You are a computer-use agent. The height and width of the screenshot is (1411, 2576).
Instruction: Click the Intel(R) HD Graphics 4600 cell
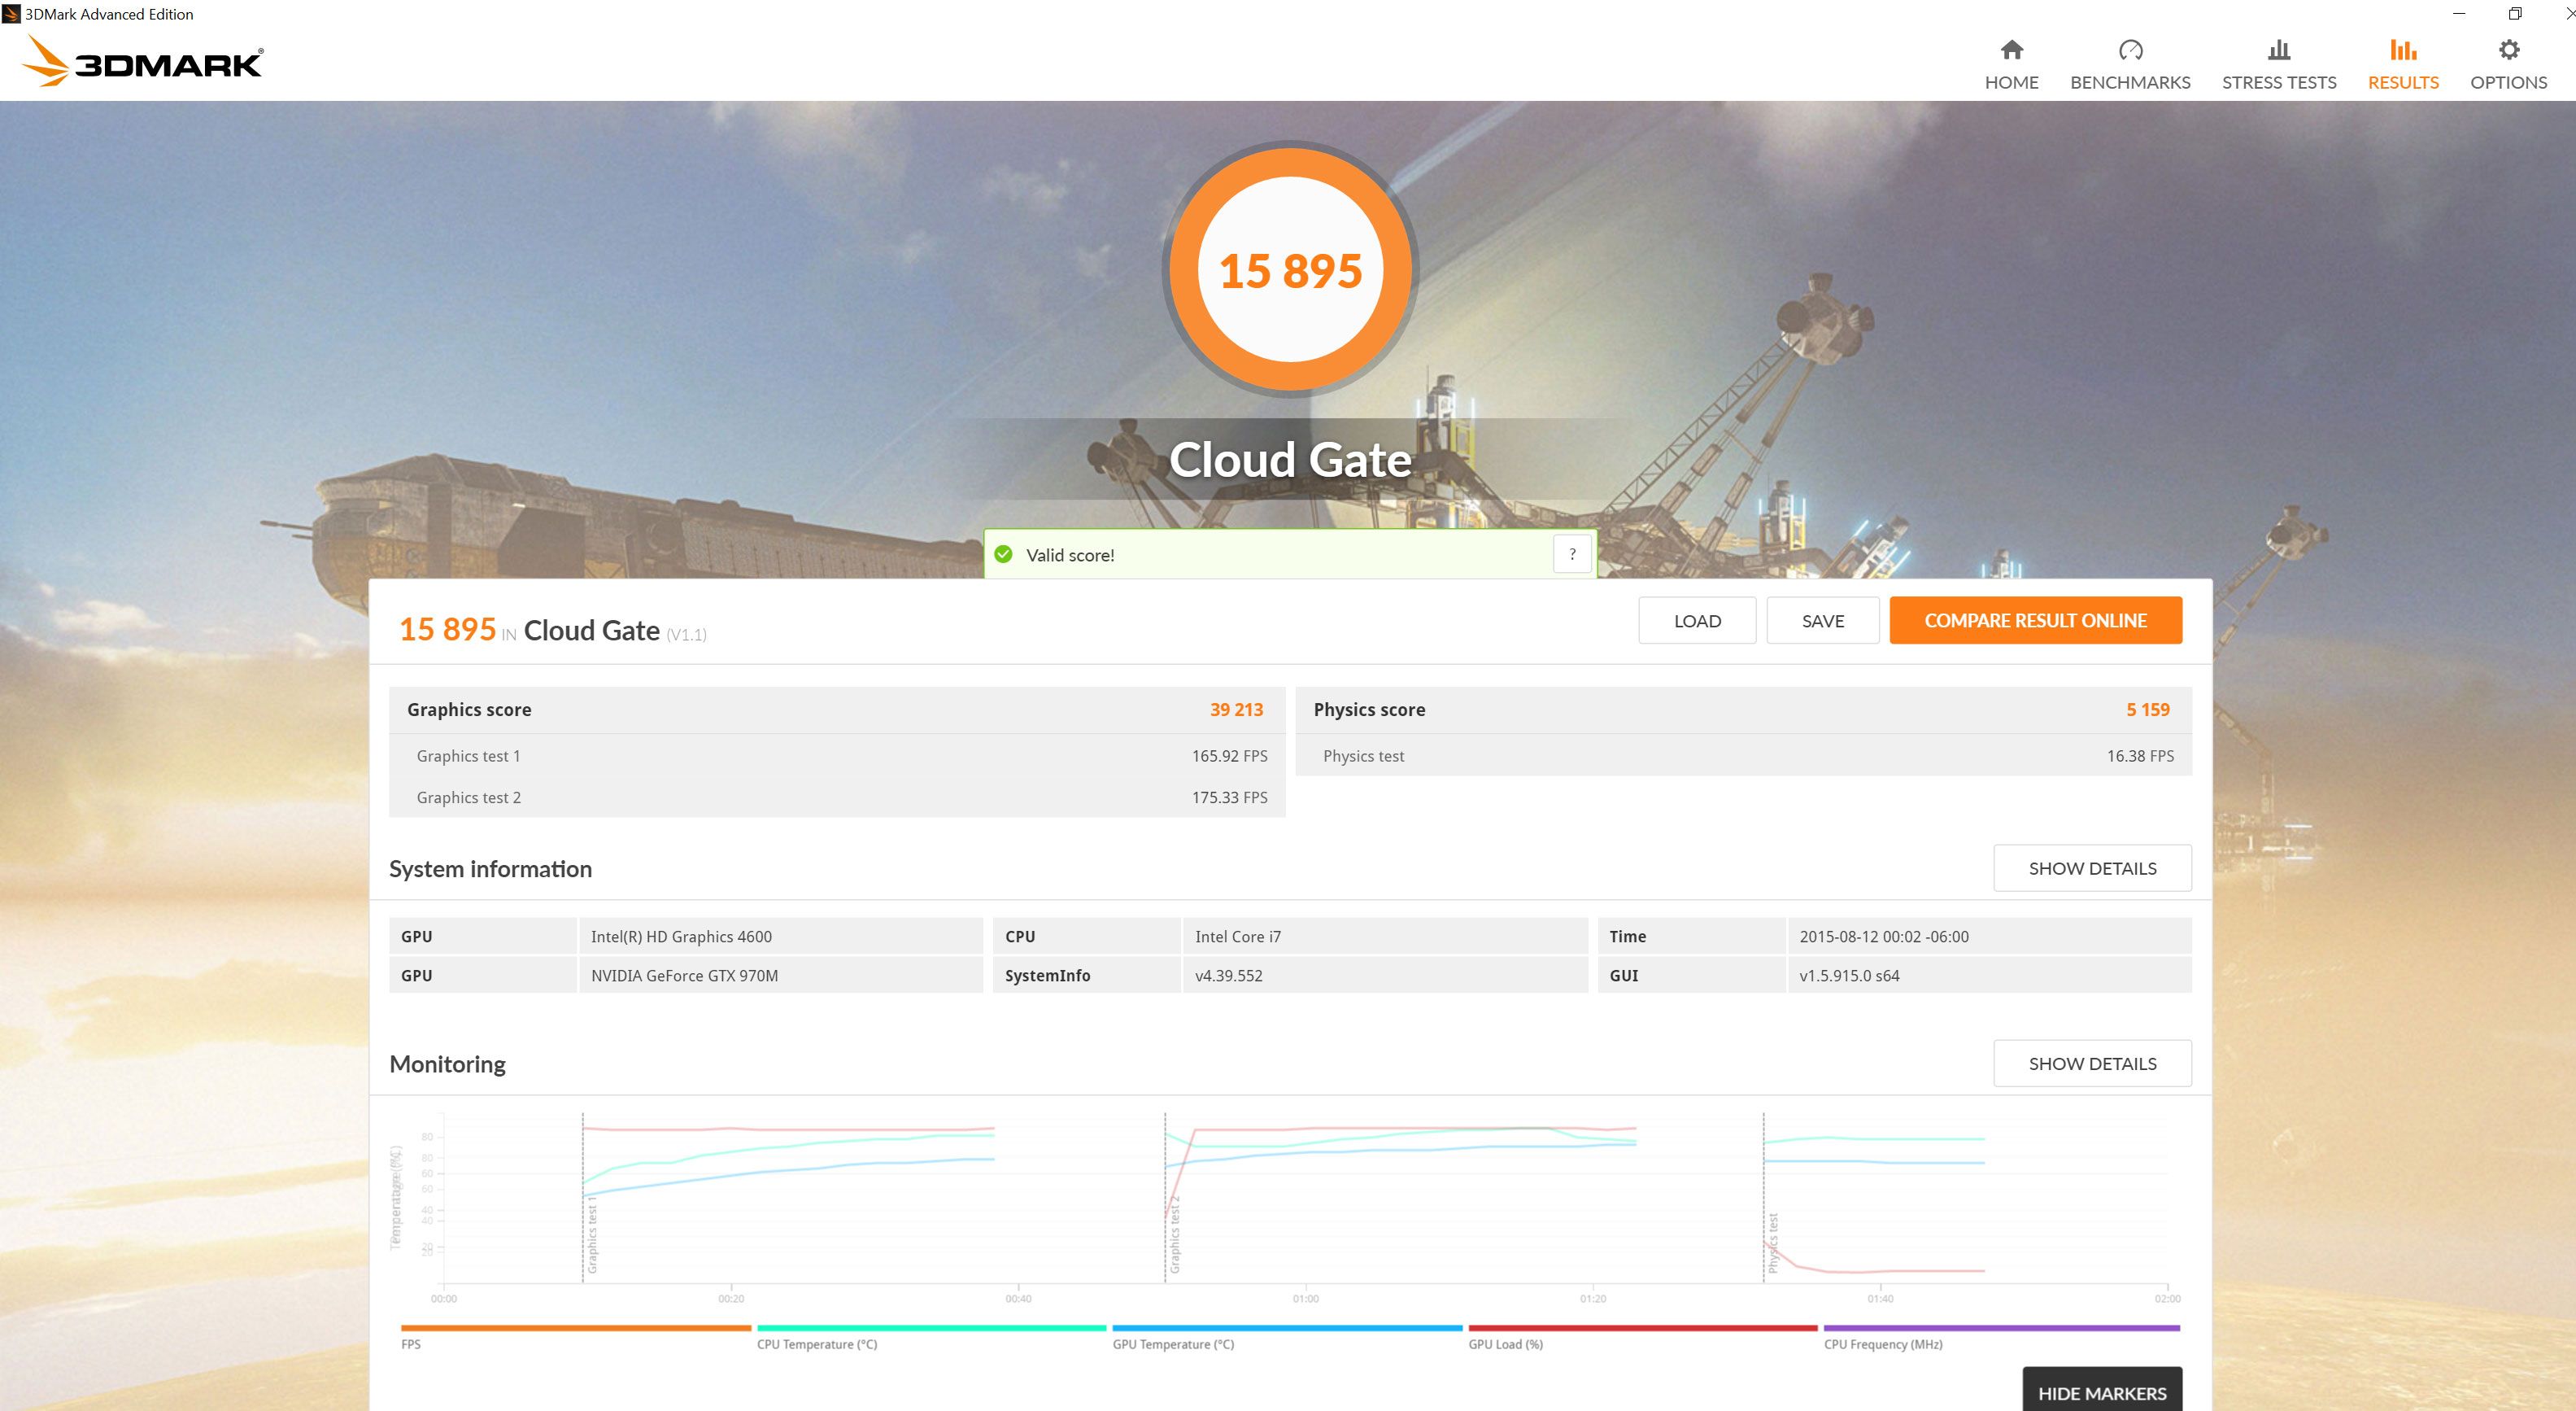(780, 937)
